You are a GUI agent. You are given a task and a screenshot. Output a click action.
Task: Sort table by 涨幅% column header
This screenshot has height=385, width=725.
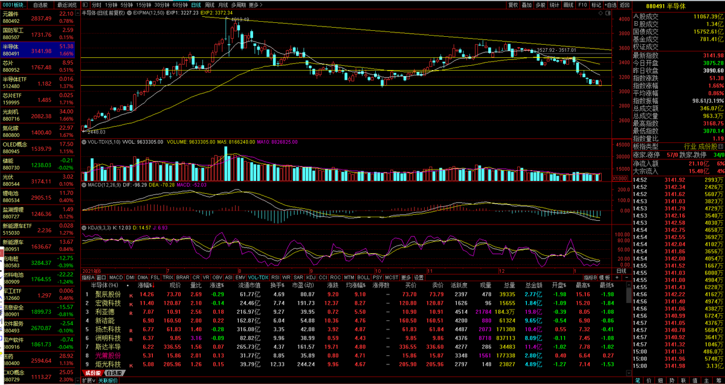tap(145, 285)
